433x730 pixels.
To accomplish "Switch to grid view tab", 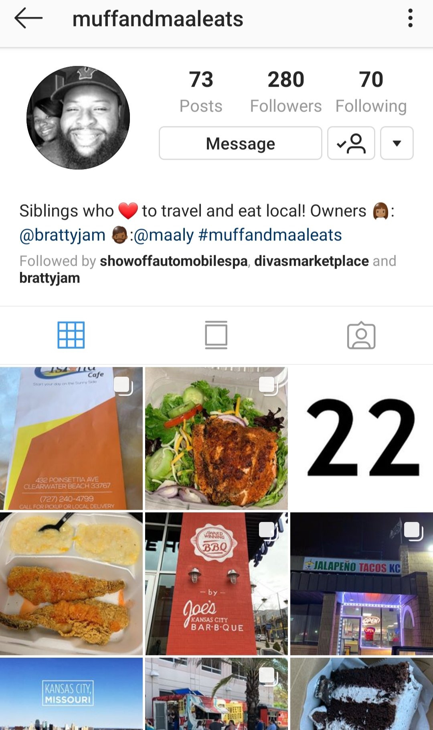I will [71, 335].
